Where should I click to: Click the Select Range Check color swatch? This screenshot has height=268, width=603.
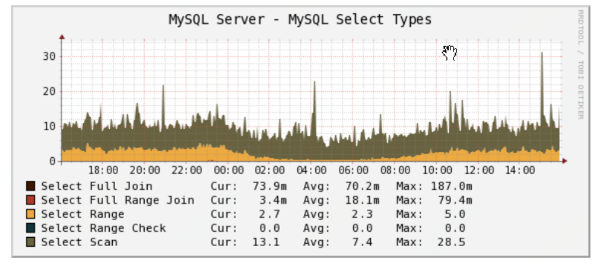[x=30, y=228]
